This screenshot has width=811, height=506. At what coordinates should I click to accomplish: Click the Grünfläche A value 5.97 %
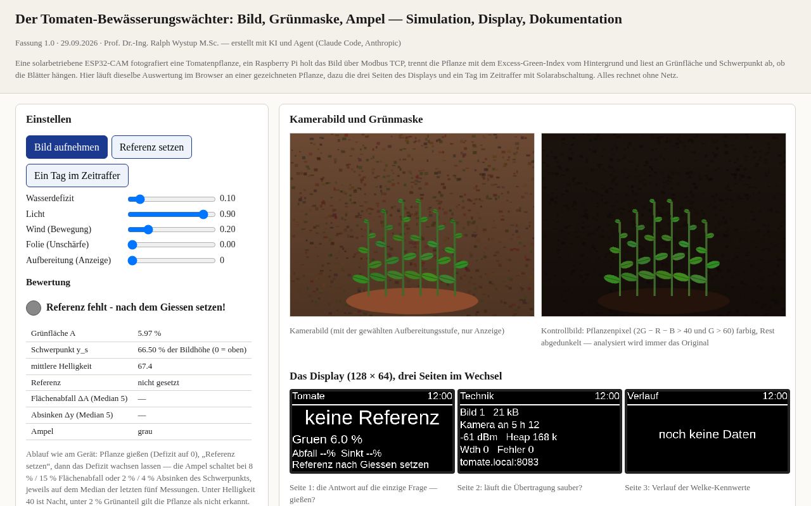click(150, 333)
